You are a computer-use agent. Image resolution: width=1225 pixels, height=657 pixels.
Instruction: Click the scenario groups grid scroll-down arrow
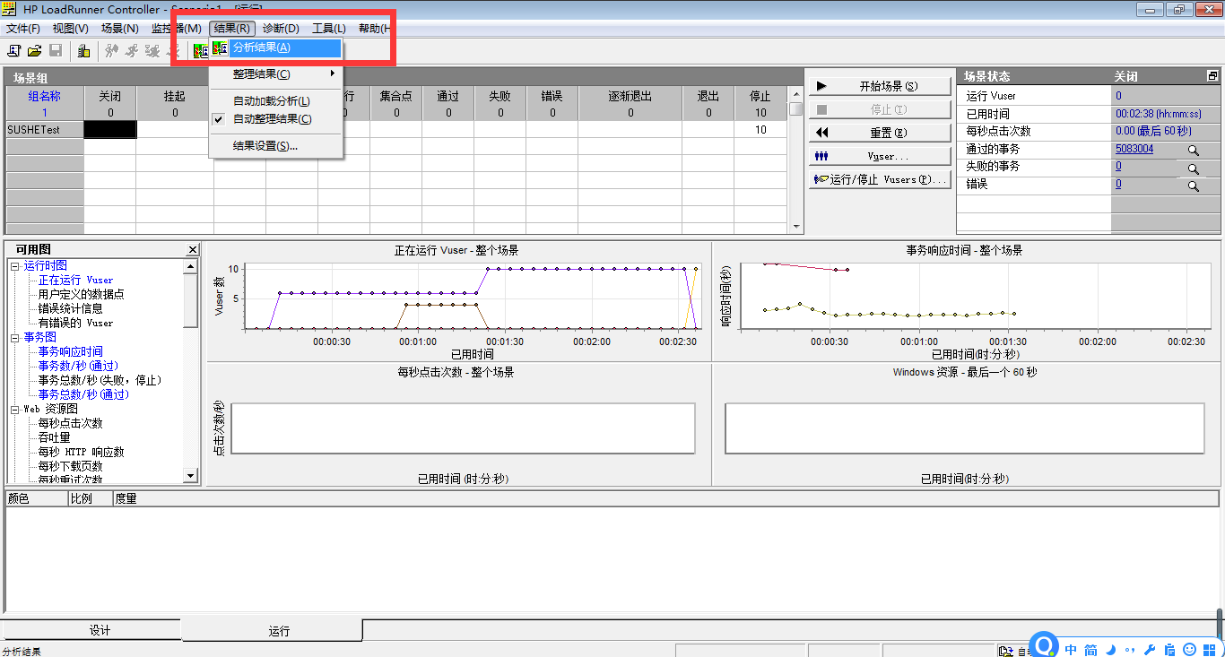(795, 227)
